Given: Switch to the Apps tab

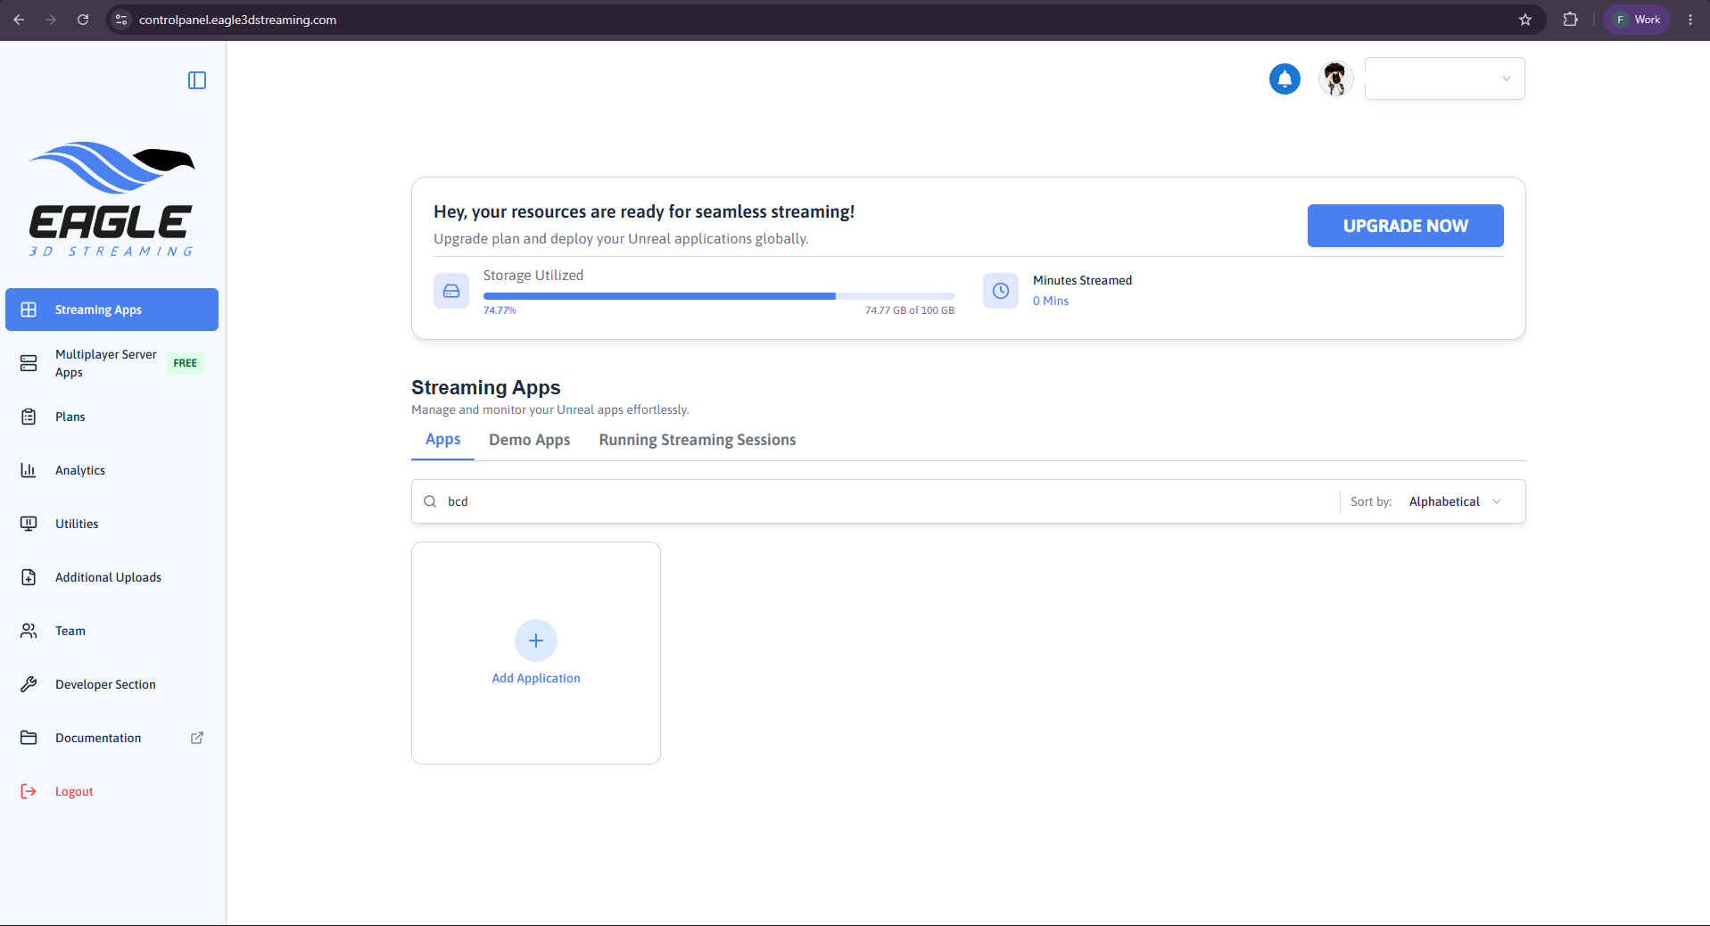Looking at the screenshot, I should click(x=442, y=440).
